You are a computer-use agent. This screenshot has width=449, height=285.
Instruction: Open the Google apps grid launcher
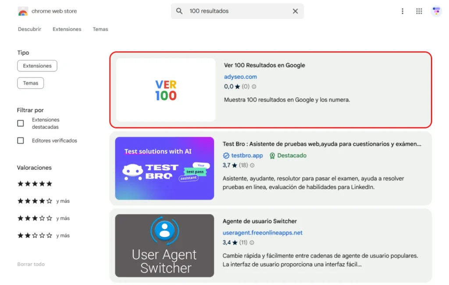[419, 11]
